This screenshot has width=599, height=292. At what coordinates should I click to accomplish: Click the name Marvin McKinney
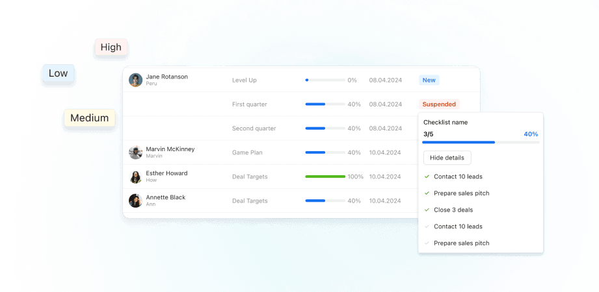pos(170,149)
